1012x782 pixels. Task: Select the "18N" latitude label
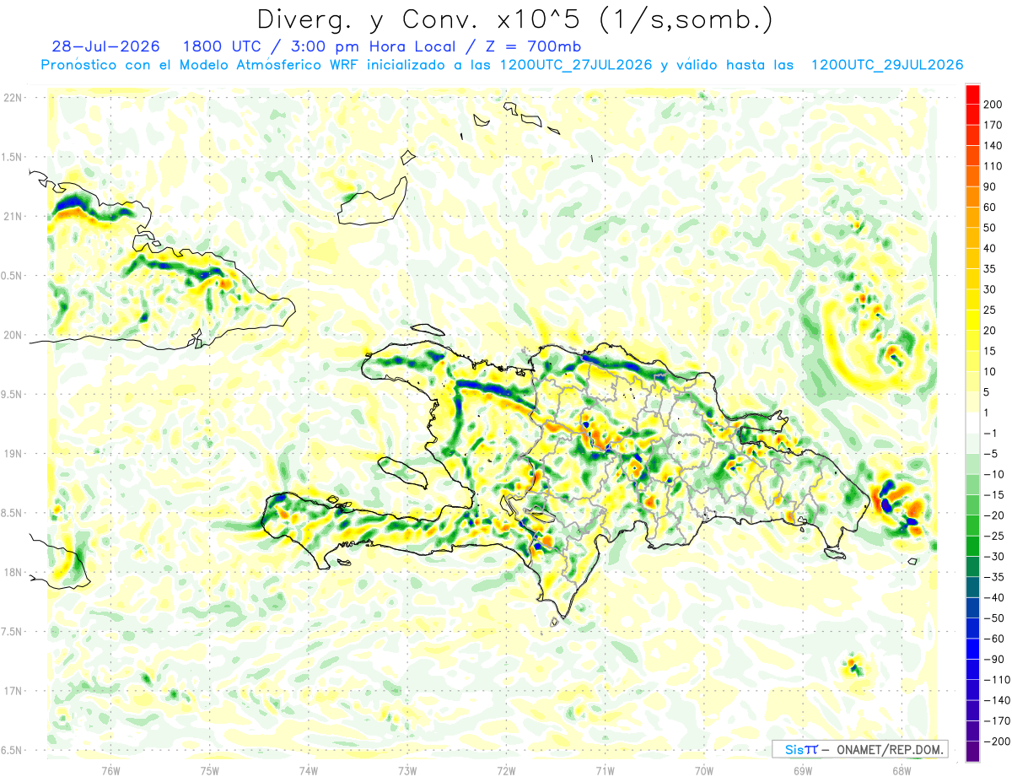pos(13,572)
